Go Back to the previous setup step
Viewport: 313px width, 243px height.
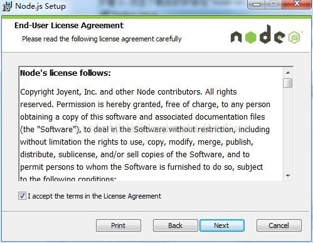[176, 225]
